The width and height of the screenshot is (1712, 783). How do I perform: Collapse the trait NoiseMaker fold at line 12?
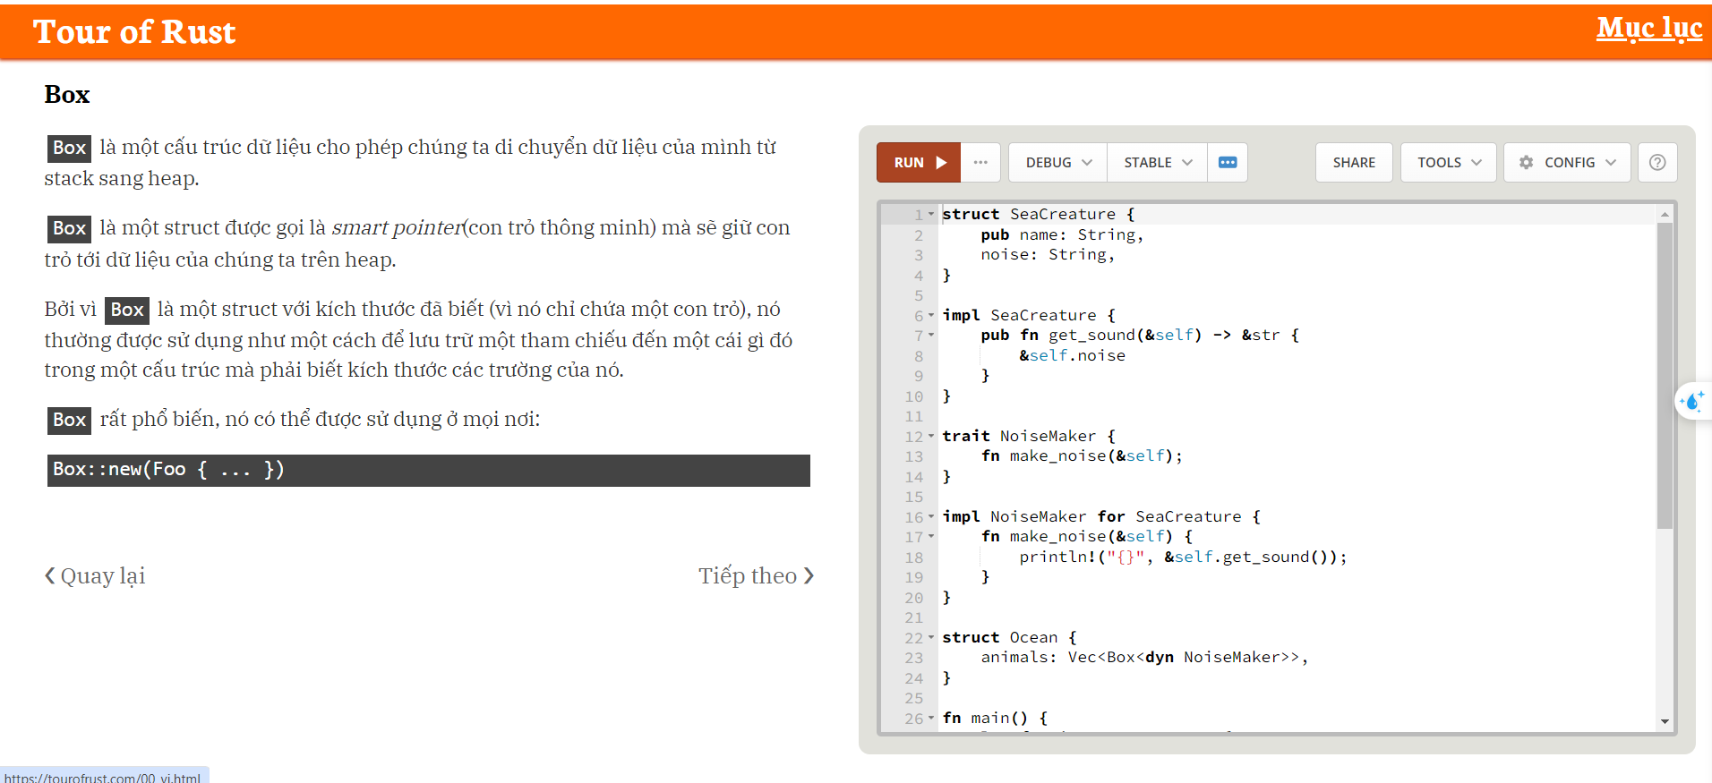pos(931,436)
